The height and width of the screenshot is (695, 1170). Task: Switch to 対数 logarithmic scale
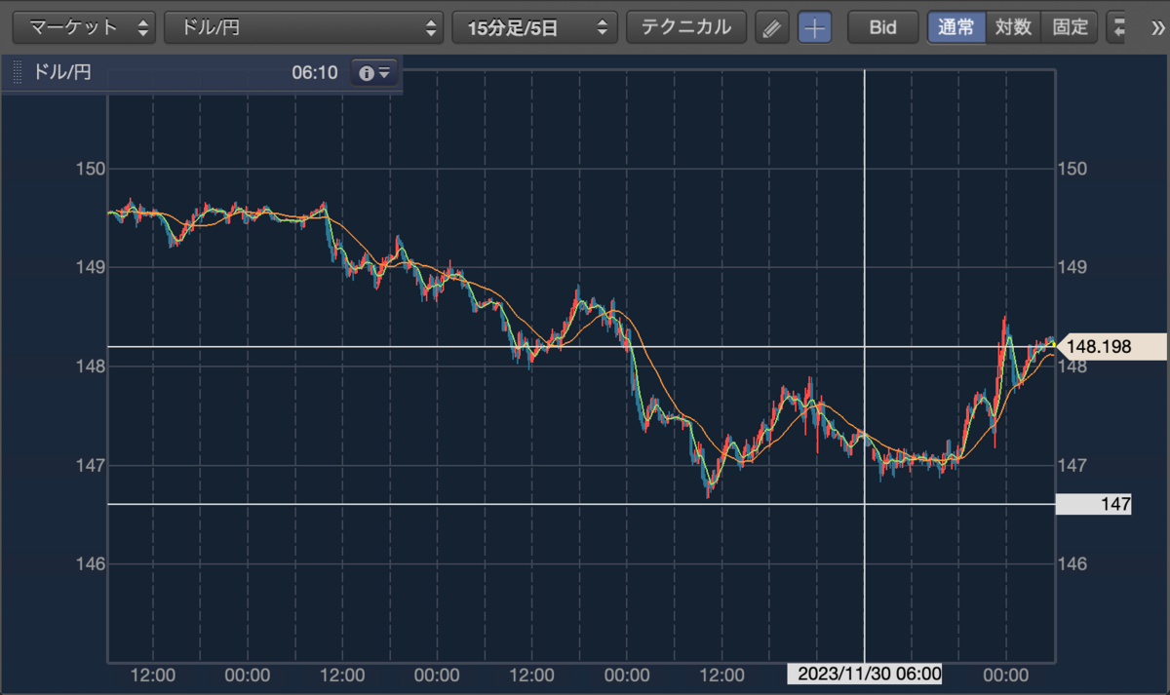1014,27
